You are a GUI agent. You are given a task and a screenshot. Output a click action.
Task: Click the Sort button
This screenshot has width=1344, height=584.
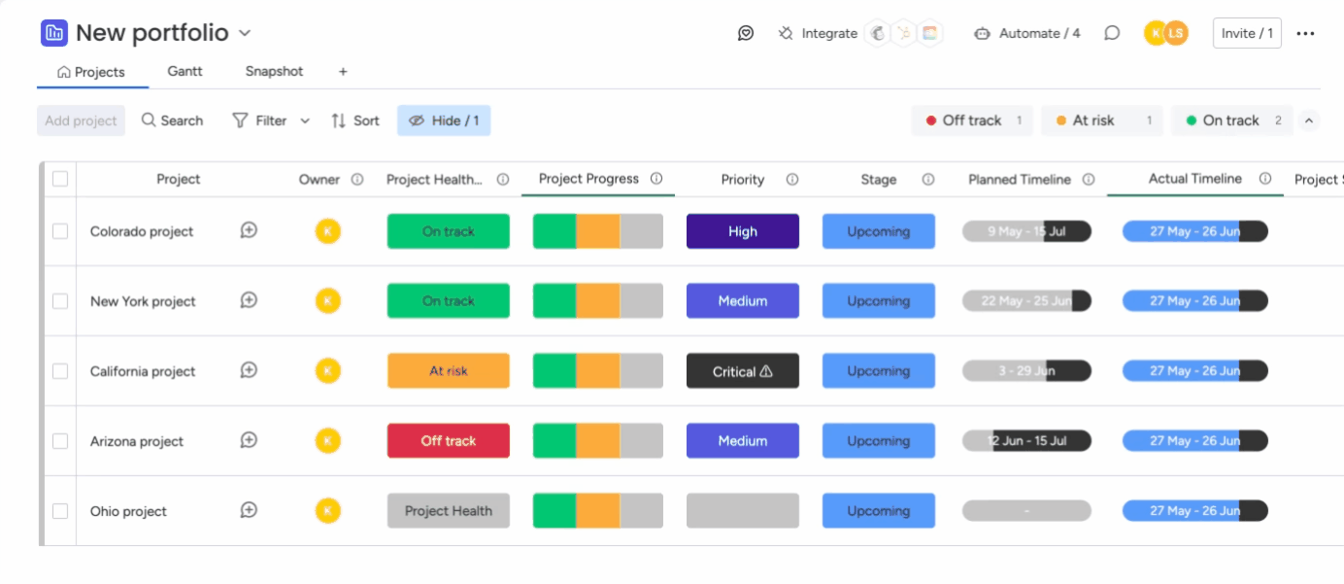pyautogui.click(x=354, y=120)
